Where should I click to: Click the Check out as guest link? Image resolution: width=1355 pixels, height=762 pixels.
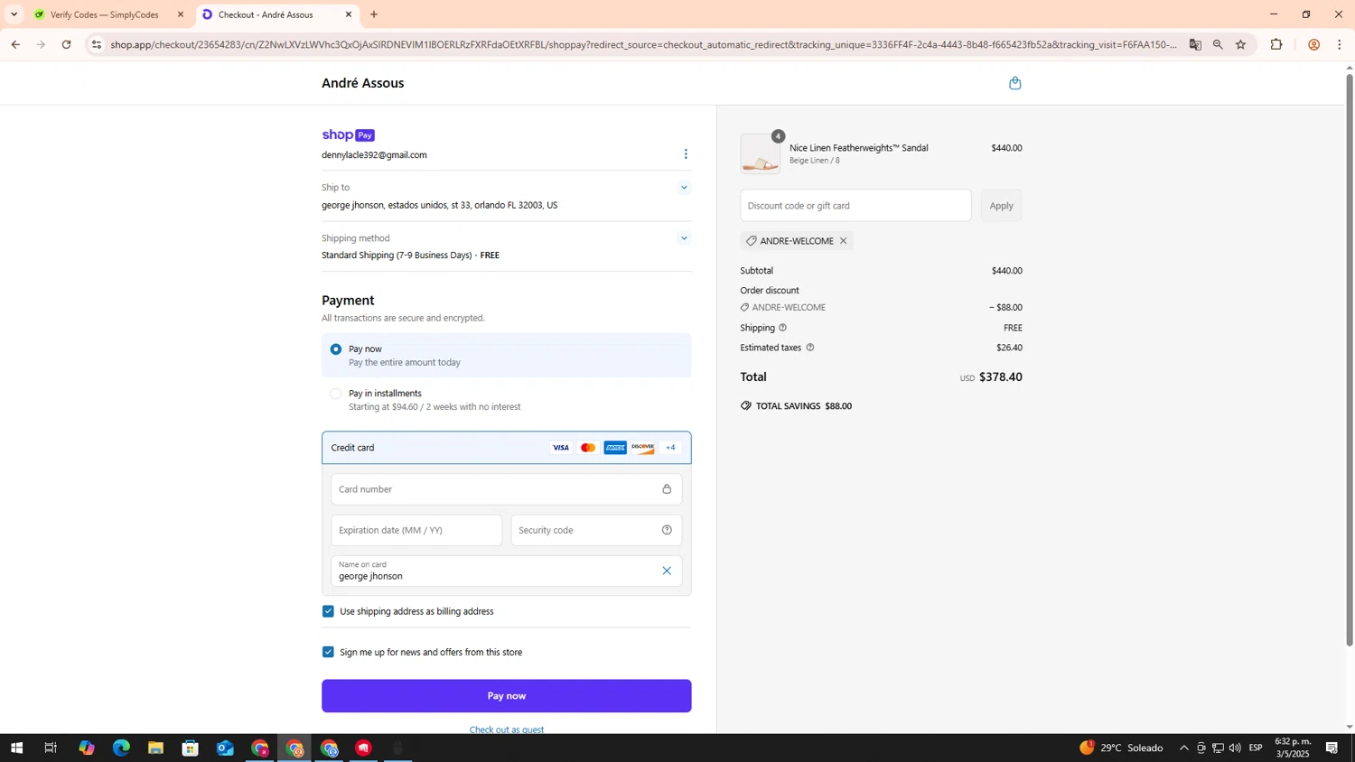[507, 729]
